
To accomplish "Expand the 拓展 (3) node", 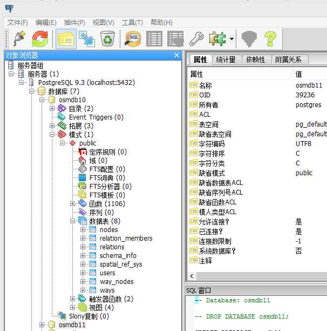I will 52,126.
